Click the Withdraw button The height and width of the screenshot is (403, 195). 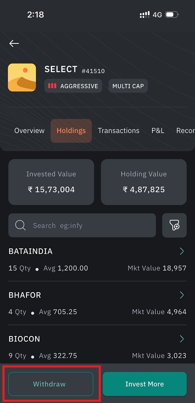[x=51, y=384]
